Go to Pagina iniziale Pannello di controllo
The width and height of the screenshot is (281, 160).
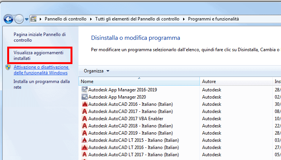(39, 37)
